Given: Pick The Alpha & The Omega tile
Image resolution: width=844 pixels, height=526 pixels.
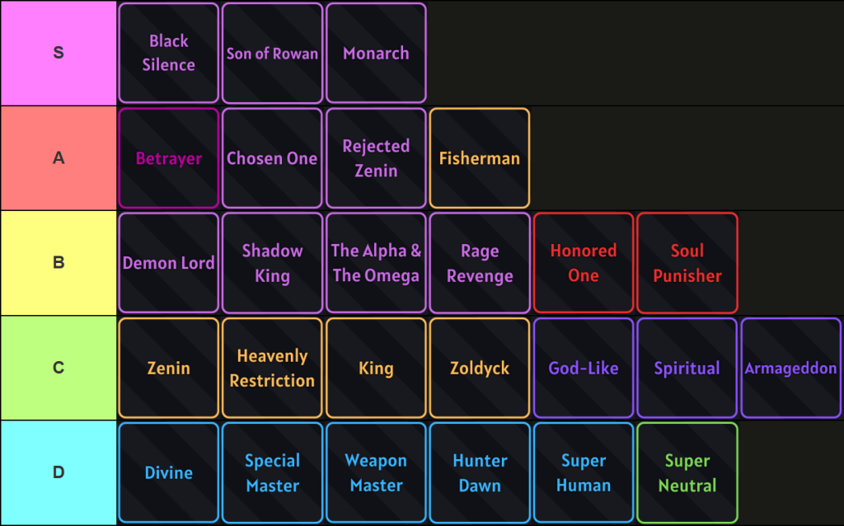Looking at the screenshot, I should coord(376,263).
